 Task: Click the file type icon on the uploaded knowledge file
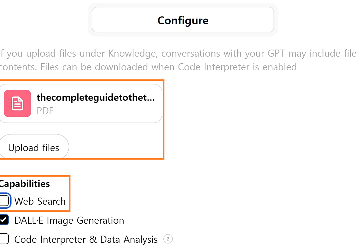pyautogui.click(x=17, y=103)
